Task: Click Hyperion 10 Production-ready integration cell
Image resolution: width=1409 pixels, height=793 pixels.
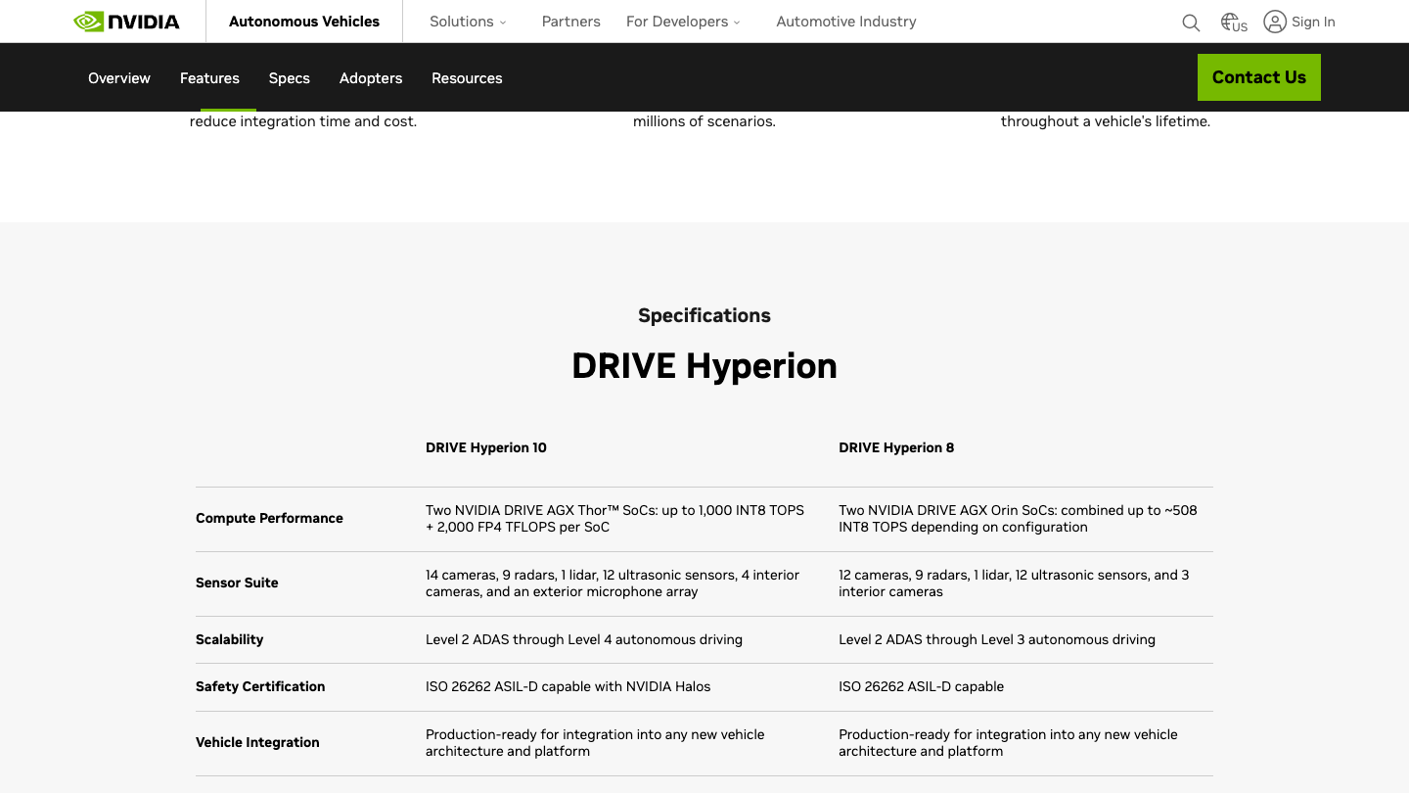Action: click(x=595, y=743)
